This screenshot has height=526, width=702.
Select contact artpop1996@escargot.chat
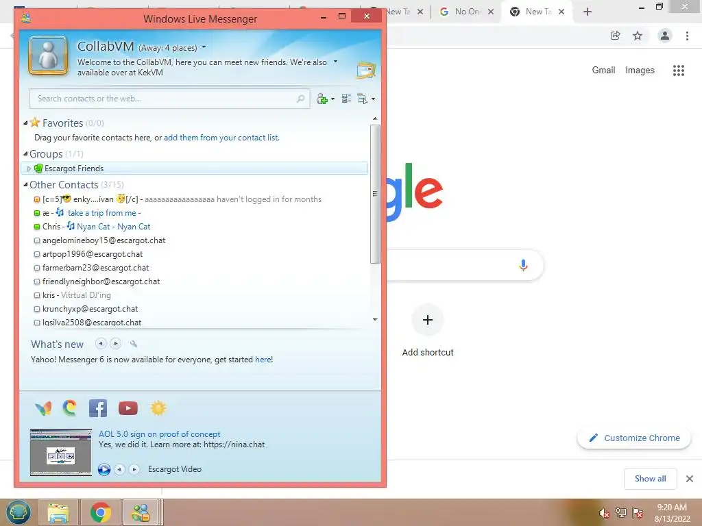click(x=93, y=254)
